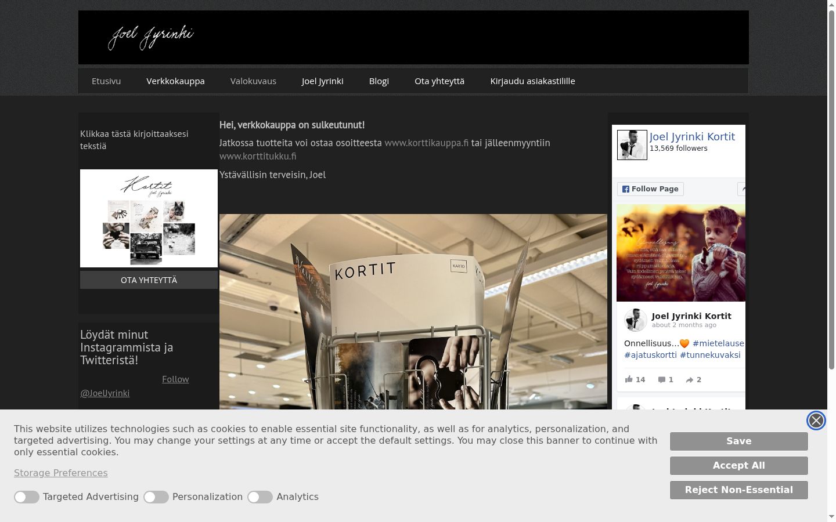Click the Facebook page profile picture
836x522 pixels.
click(x=632, y=144)
